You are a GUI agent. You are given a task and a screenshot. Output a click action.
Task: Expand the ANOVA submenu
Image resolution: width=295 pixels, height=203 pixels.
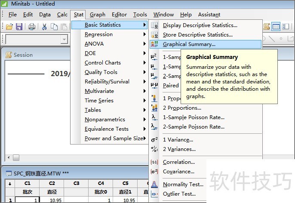109,43
